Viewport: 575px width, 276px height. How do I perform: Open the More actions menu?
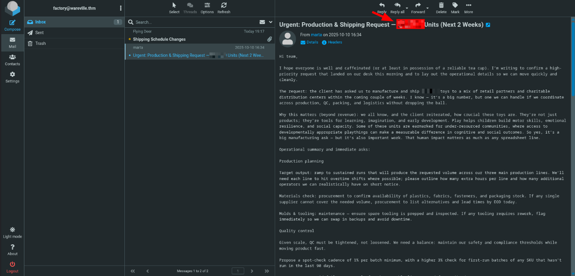469,8
